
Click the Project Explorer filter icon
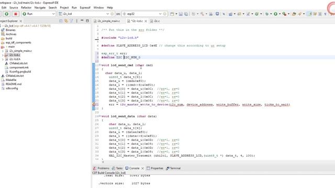tap(71, 21)
